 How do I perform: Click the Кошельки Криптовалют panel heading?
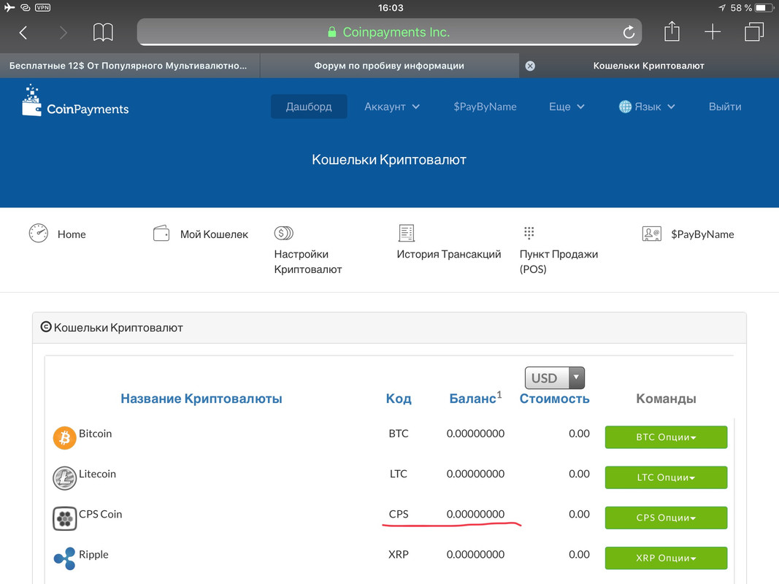(118, 328)
